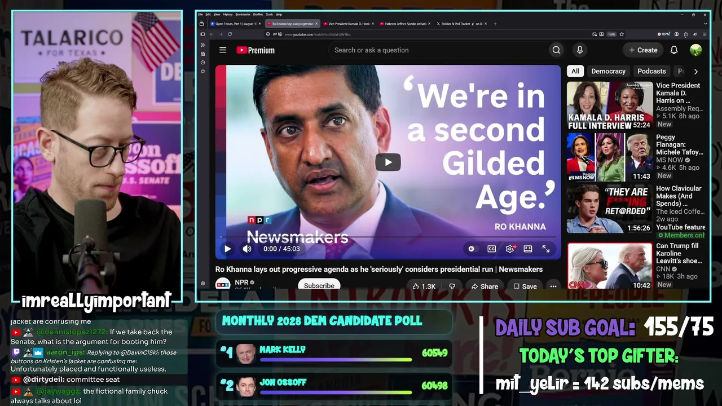
Task: Close the Ro Khanna browser tab
Action: click(x=316, y=24)
